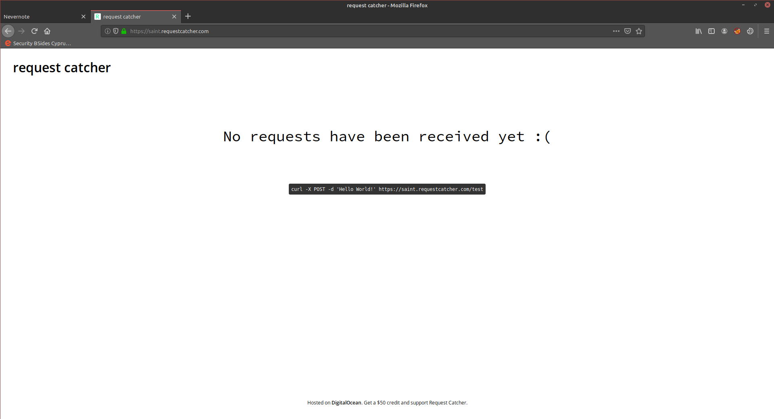
Task: Save page to Pocket
Action: click(628, 31)
